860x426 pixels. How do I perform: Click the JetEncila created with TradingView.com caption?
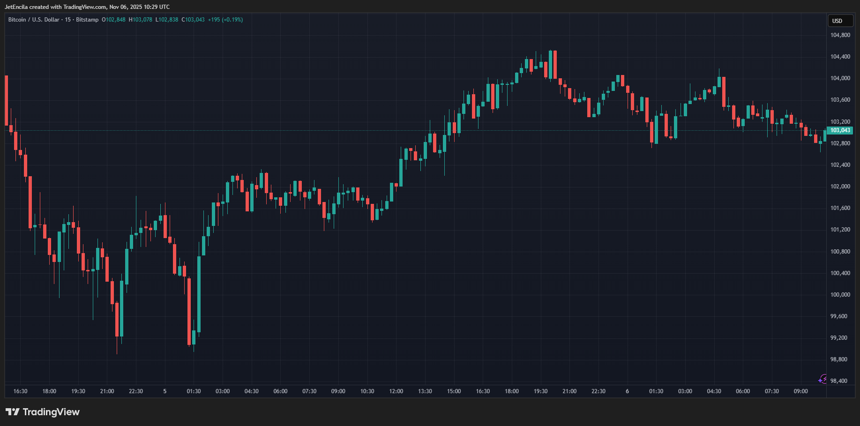[x=87, y=7]
